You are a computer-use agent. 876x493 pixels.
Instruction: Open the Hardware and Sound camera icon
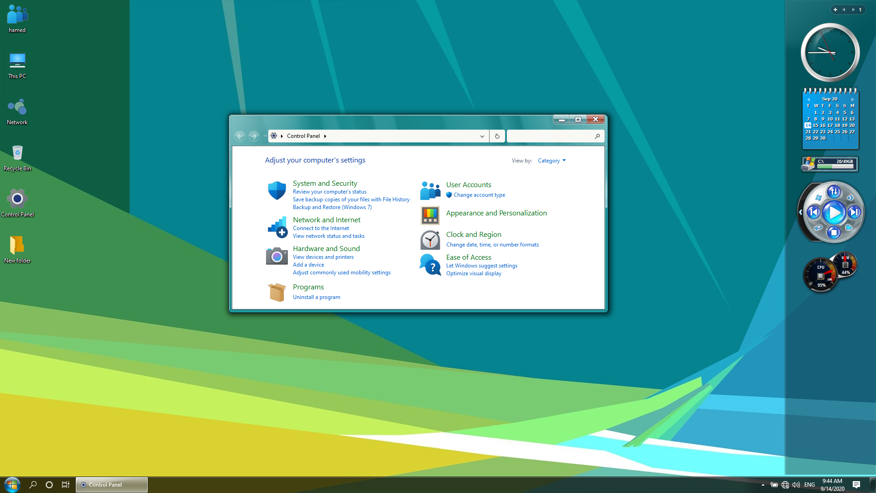coord(276,256)
